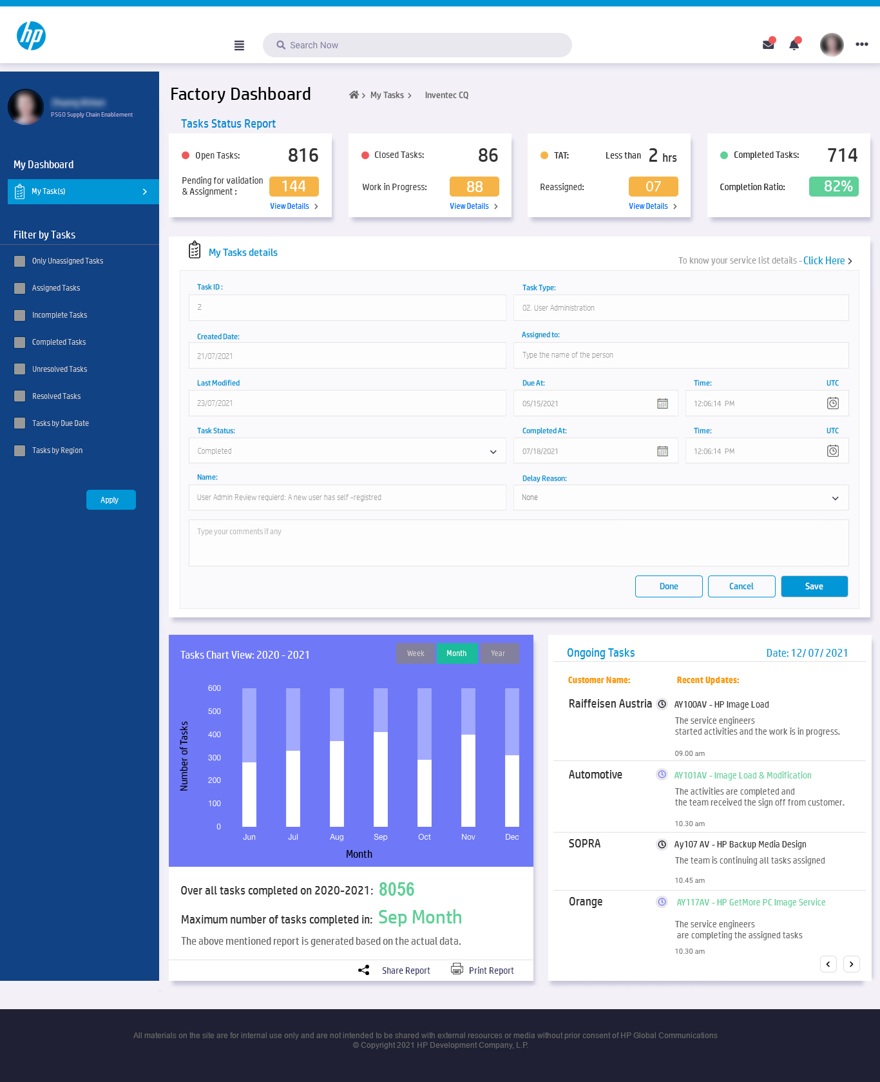
Task: Open the bell alerts icon
Action: click(794, 44)
